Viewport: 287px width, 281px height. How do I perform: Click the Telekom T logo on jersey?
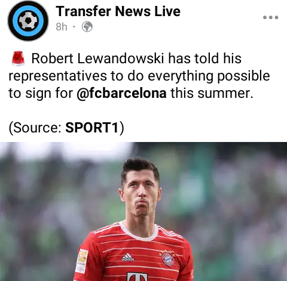click(x=138, y=277)
